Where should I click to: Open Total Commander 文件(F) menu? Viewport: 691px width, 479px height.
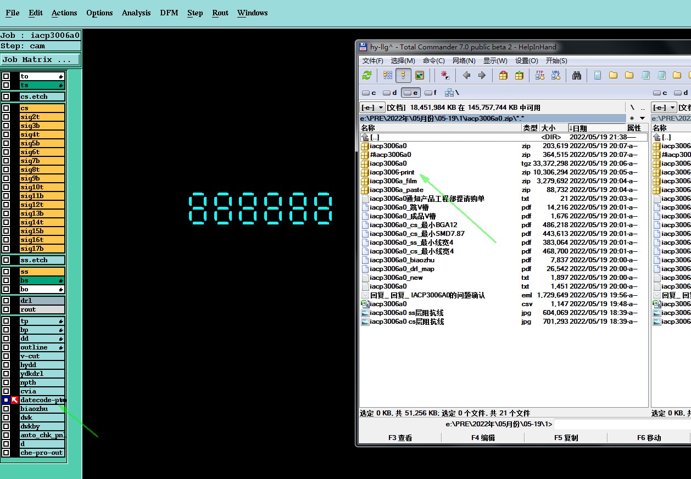pyautogui.click(x=373, y=60)
